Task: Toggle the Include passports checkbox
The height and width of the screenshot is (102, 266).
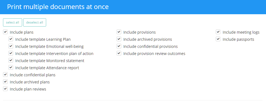Action: pos(218,39)
